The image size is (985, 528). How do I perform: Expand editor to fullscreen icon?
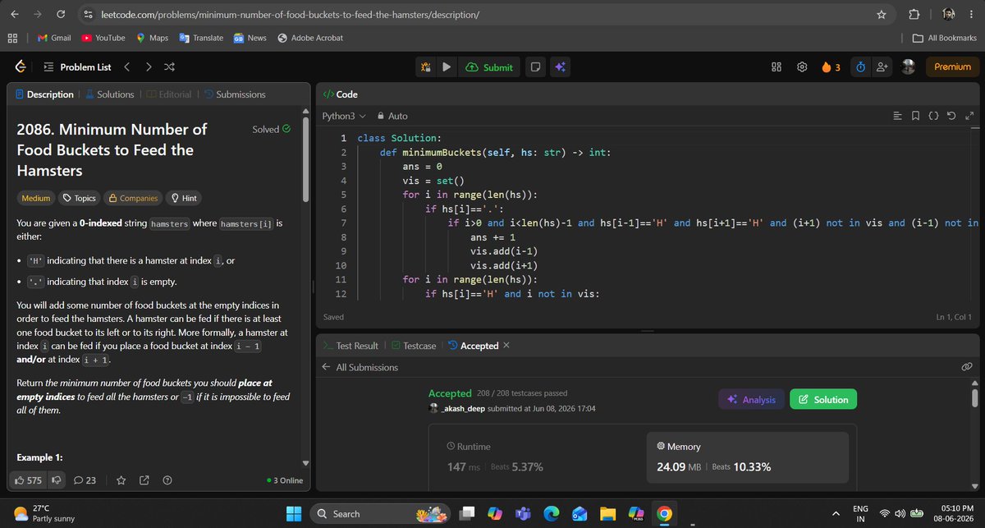point(969,117)
